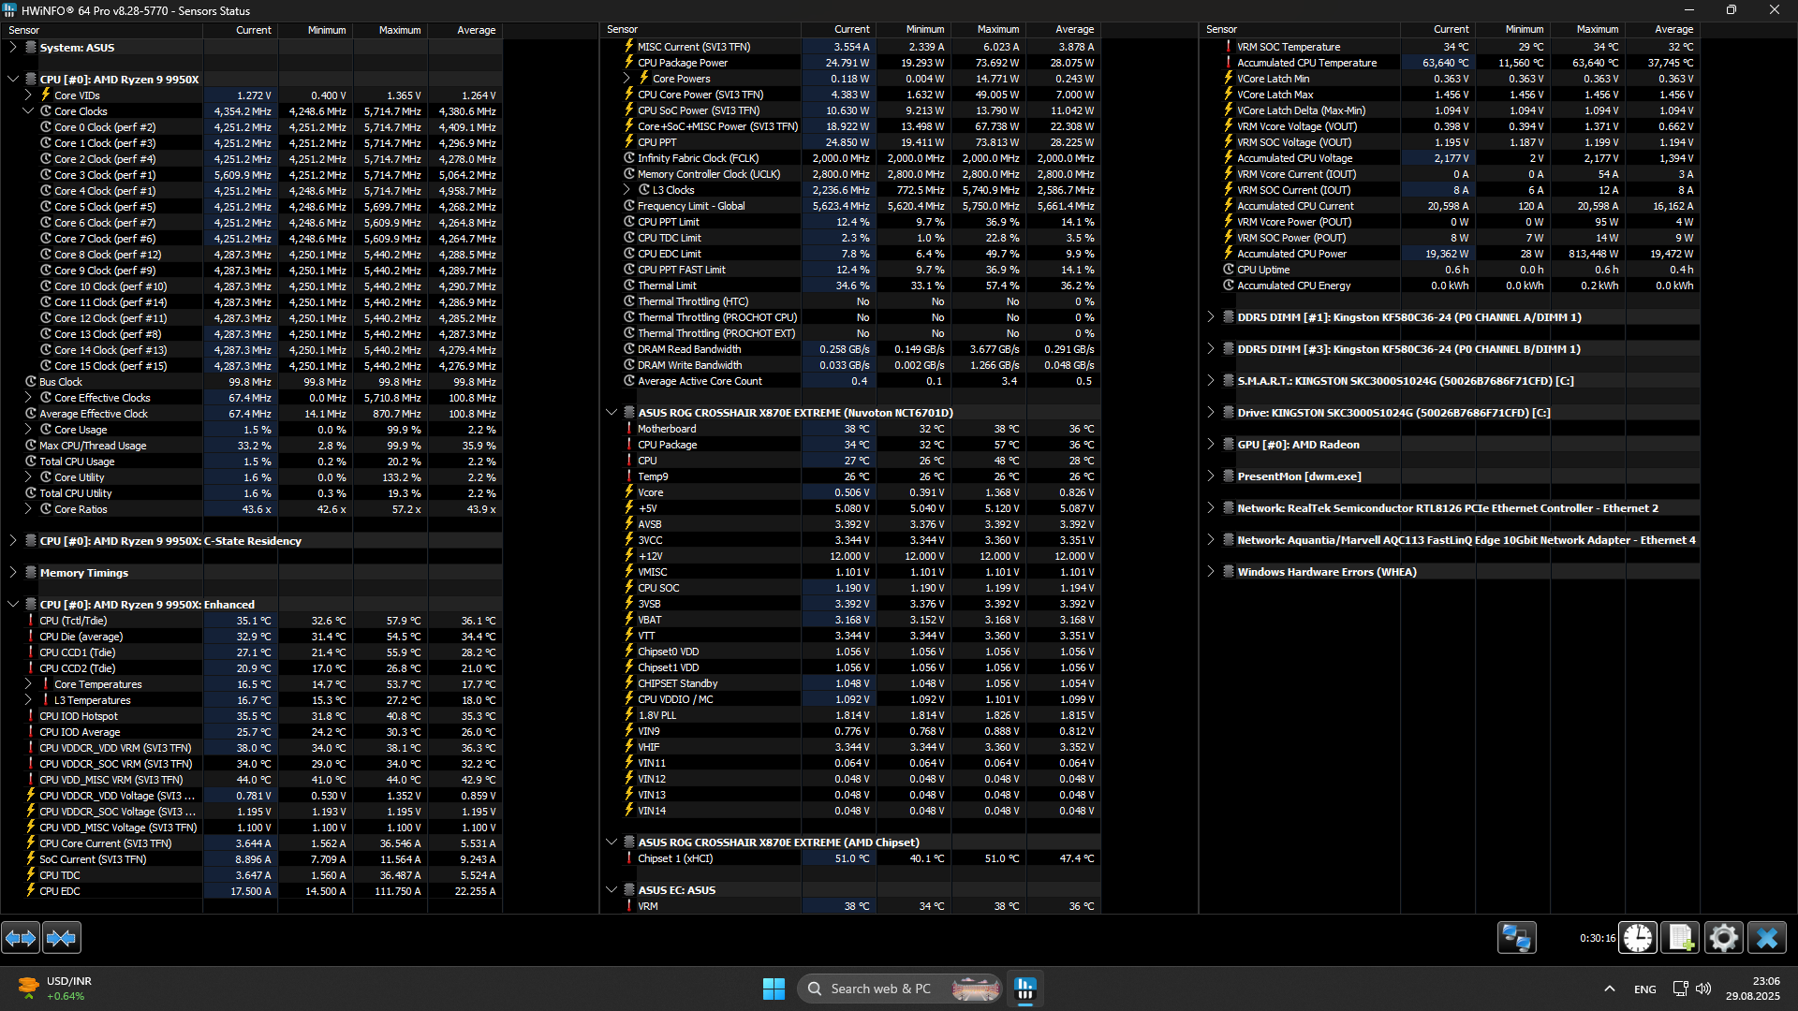Image resolution: width=1798 pixels, height=1011 pixels.
Task: Start logging with the document-plus icon
Action: [1681, 937]
